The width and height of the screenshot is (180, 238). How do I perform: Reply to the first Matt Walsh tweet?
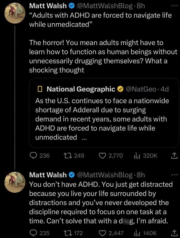(x=33, y=155)
